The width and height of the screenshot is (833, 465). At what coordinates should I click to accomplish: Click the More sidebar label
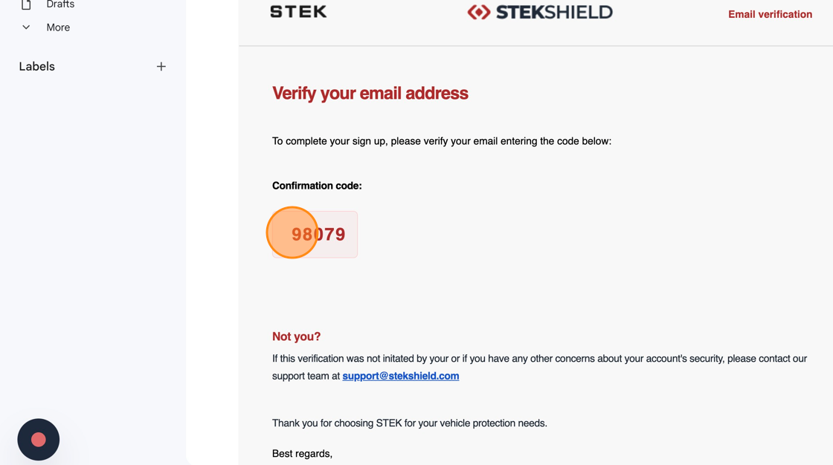click(58, 27)
